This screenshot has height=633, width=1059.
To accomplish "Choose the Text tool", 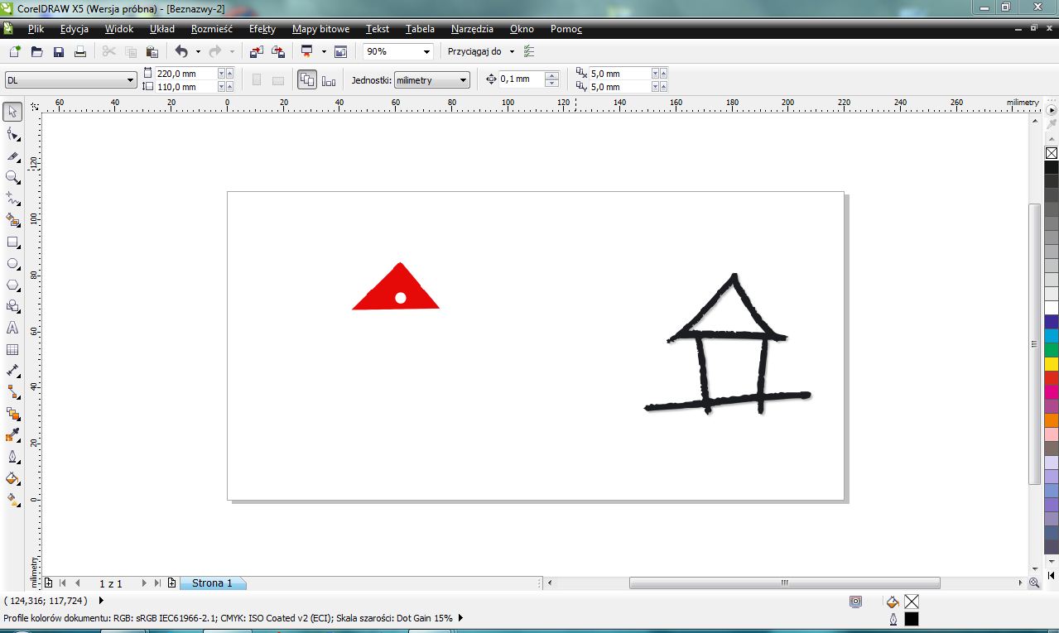I will [12, 328].
